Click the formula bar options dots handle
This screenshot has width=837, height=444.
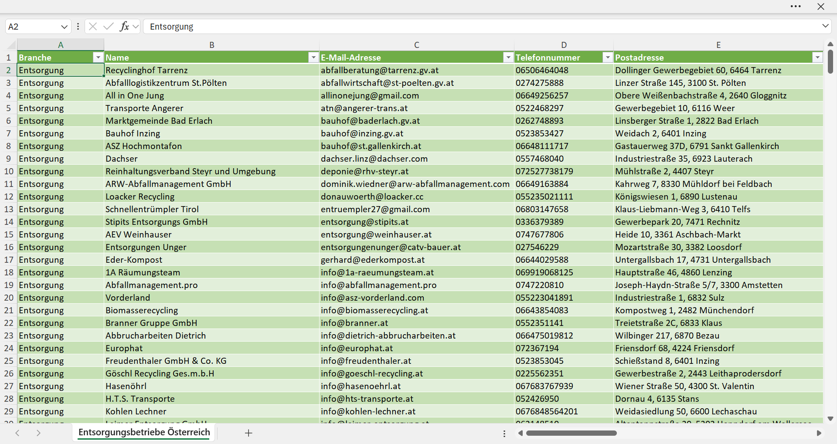[78, 27]
